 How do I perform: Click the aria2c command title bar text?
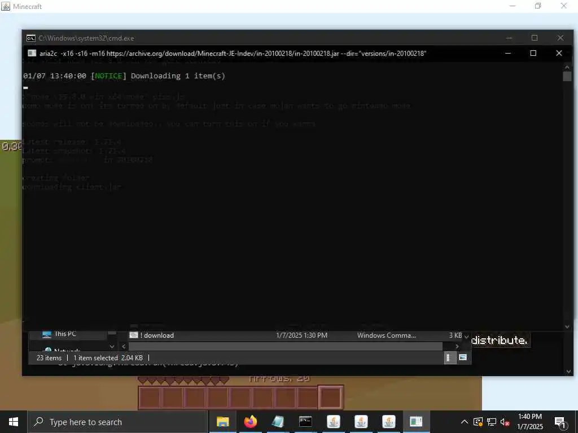click(233, 54)
